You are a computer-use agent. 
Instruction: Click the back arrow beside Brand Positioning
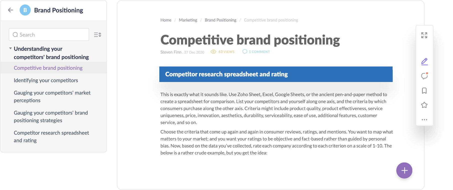pos(10,10)
